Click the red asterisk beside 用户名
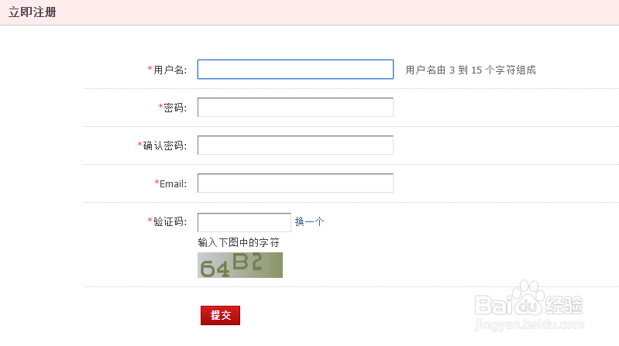 (x=150, y=70)
